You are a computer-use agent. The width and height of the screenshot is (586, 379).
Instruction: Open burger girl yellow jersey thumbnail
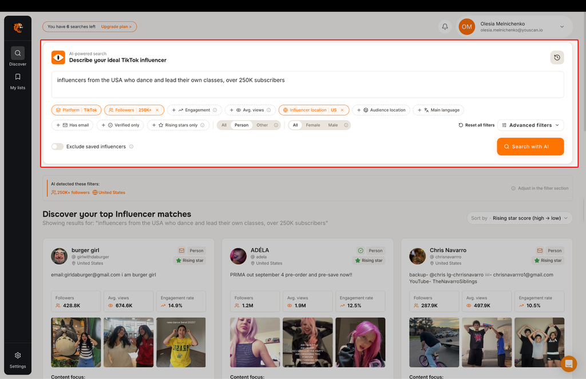click(181, 342)
